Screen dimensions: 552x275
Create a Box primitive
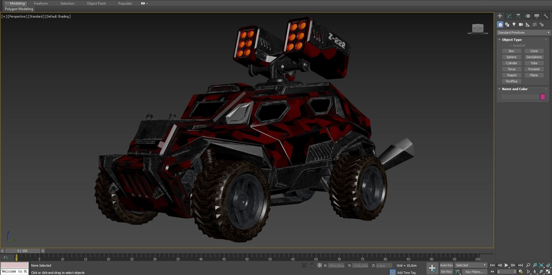point(511,51)
